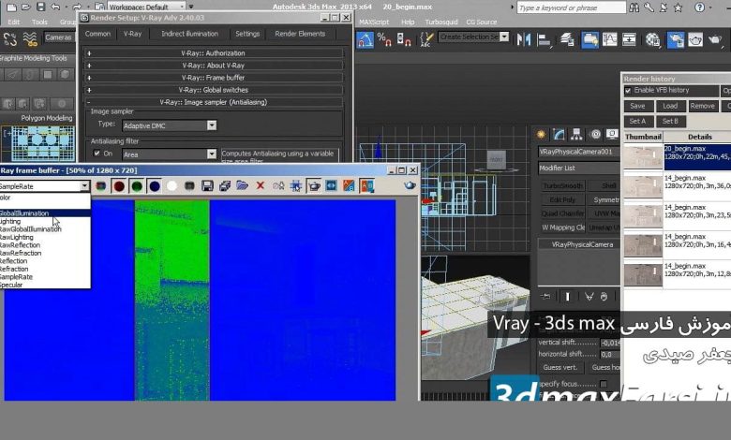This screenshot has width=731, height=440.
Task: Expand V-Ray:: Global switches rollout
Action: (214, 90)
